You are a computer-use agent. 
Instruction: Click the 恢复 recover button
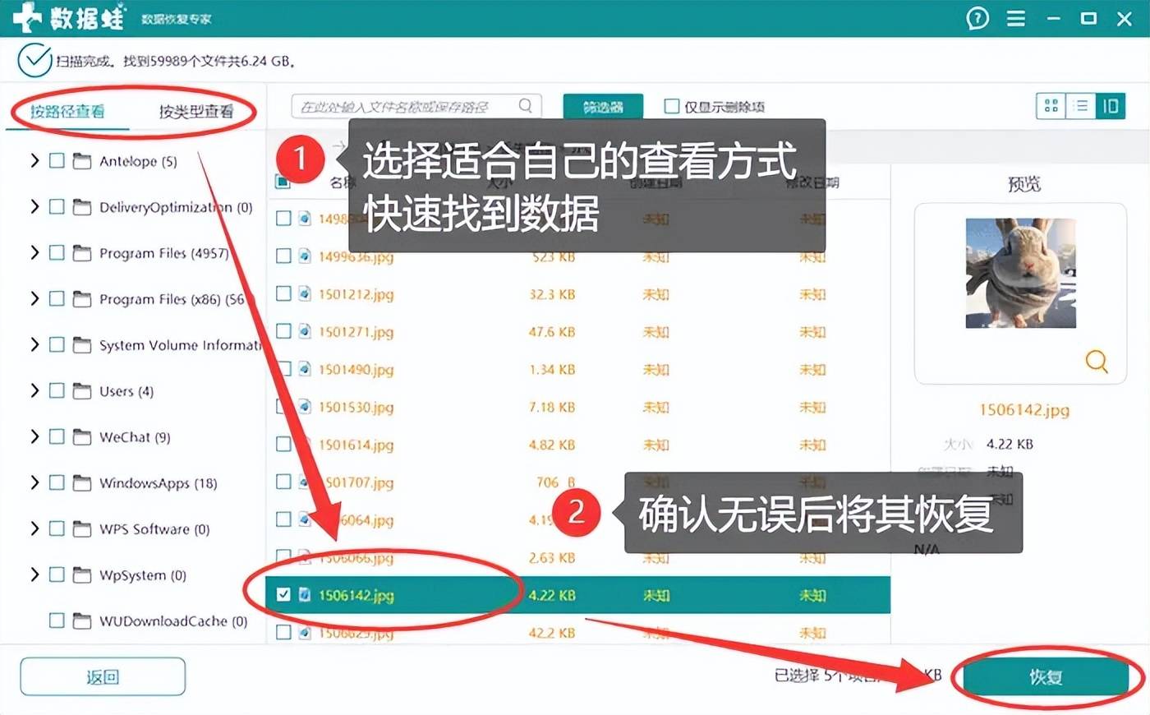point(1046,677)
